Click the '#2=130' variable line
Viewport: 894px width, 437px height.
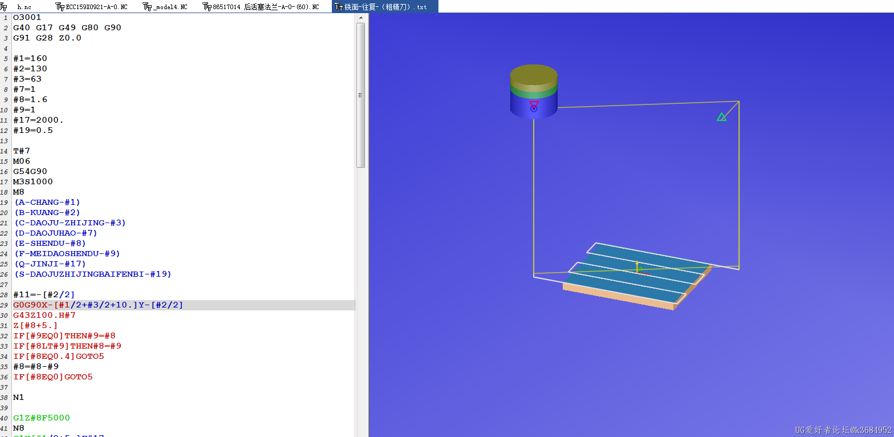coord(30,68)
